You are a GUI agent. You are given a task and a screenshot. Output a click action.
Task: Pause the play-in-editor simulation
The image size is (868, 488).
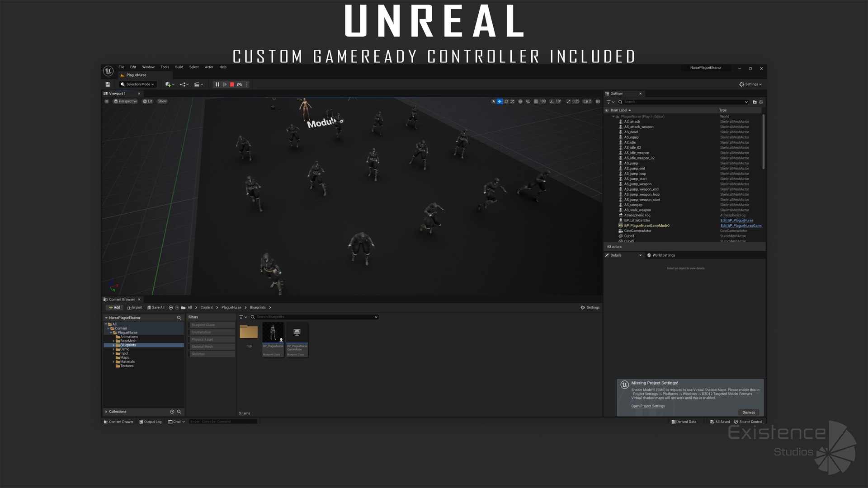pos(217,84)
